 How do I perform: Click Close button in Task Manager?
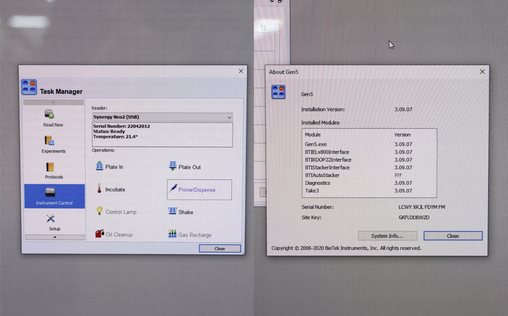click(220, 248)
